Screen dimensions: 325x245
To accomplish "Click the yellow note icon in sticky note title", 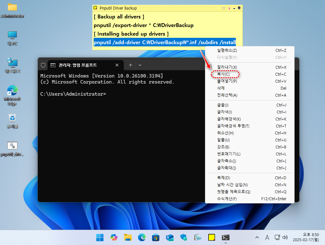I will [95, 8].
